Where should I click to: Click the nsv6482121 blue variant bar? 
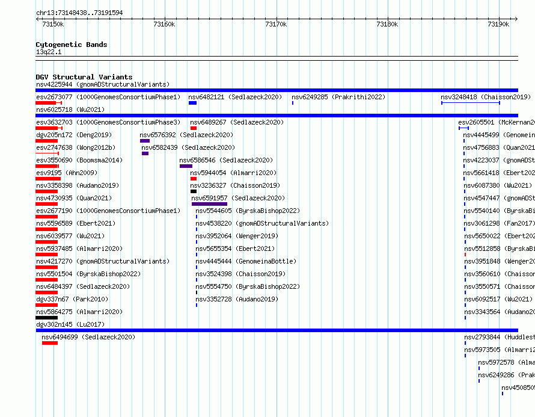[192, 103]
